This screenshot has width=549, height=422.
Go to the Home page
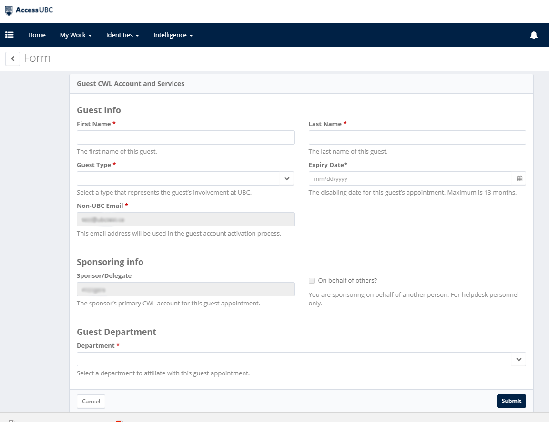coord(37,35)
